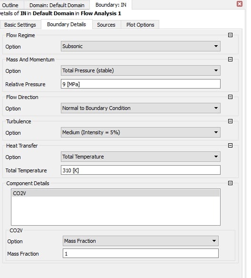Click the Total Temperature field label
The height and width of the screenshot is (278, 251).
26,170
